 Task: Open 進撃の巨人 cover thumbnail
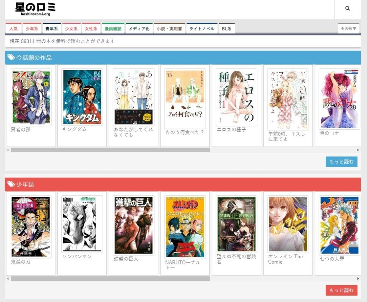(x=134, y=225)
